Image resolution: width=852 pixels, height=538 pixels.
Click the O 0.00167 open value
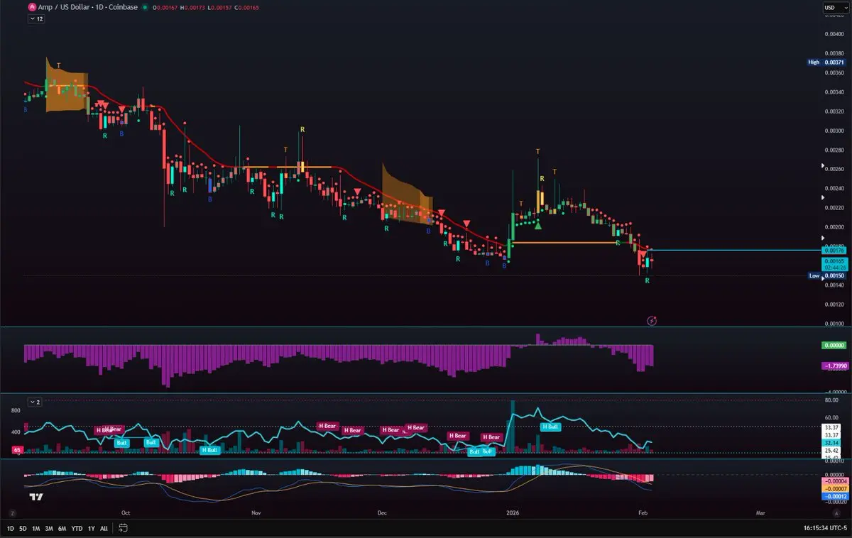pyautogui.click(x=165, y=7)
